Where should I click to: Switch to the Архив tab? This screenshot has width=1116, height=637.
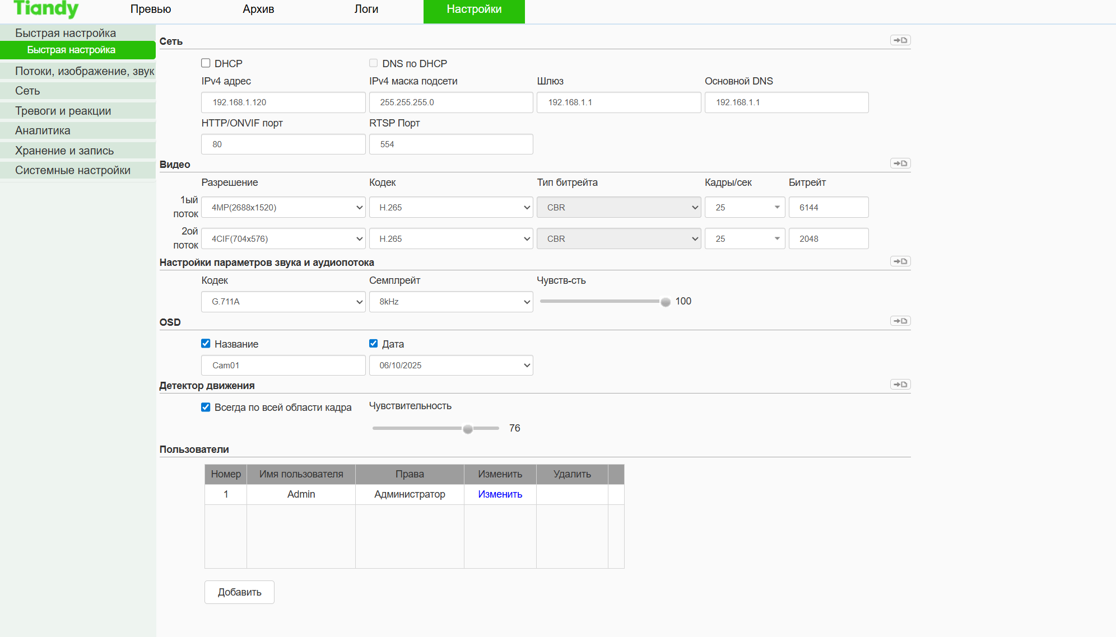pyautogui.click(x=258, y=10)
